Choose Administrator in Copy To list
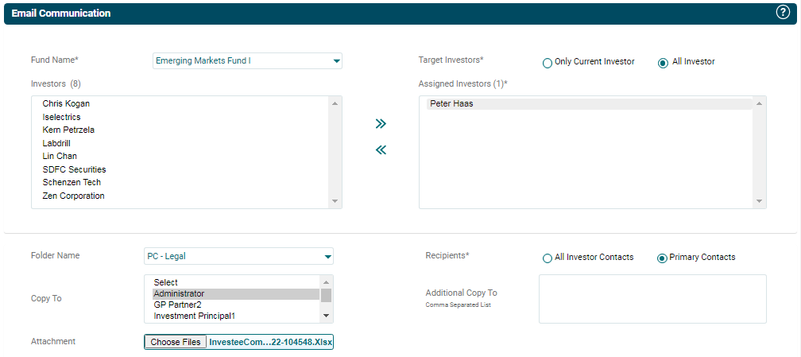801x357 pixels. [x=179, y=294]
